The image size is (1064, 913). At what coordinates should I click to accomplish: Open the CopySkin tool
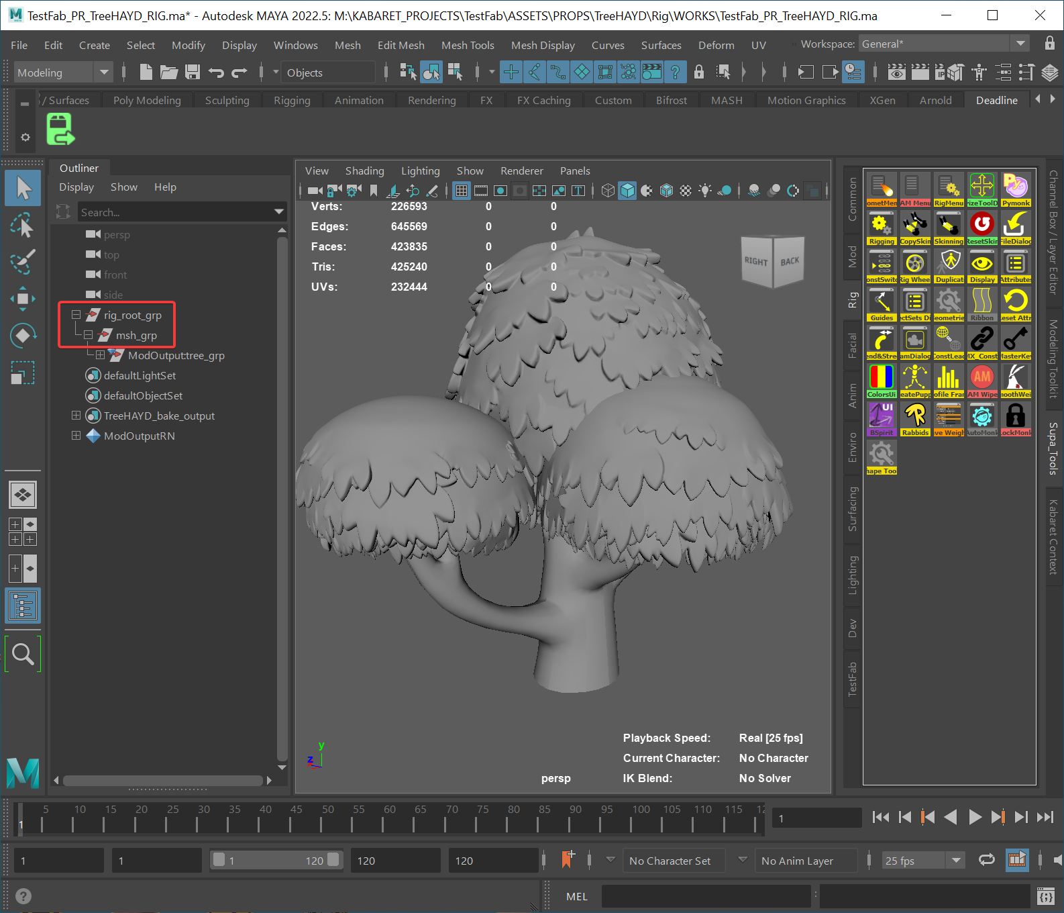coord(914,228)
